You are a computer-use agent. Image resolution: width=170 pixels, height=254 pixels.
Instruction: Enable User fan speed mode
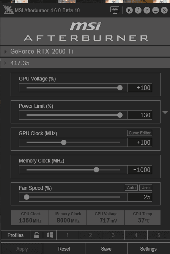point(146,188)
